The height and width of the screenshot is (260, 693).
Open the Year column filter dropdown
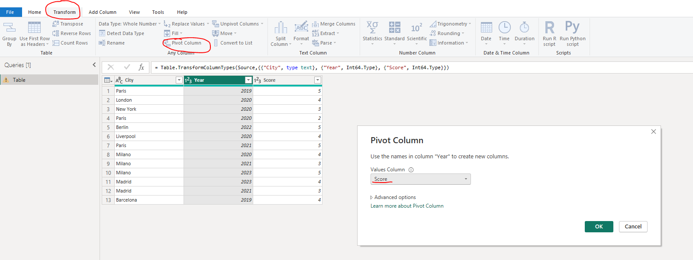[x=248, y=80]
